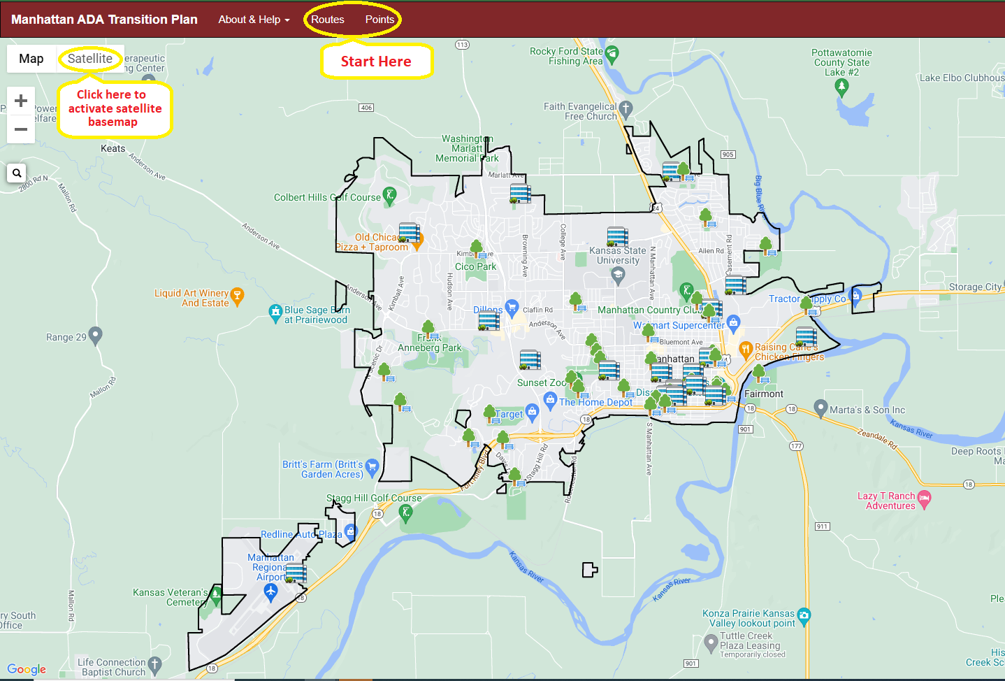Click the Fairmont place label
This screenshot has width=1005, height=681.
coord(764,394)
